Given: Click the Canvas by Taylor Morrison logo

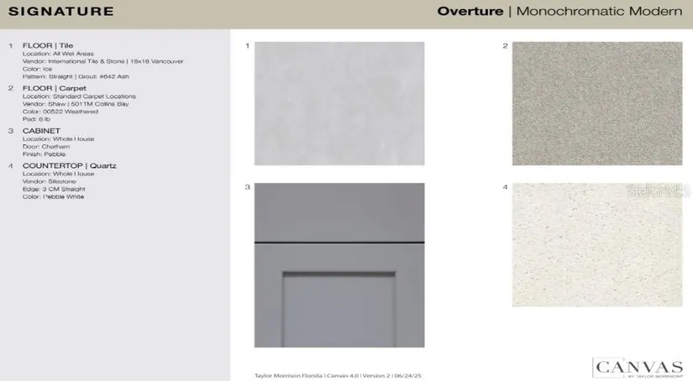Looking at the screenshot, I should click(638, 368).
